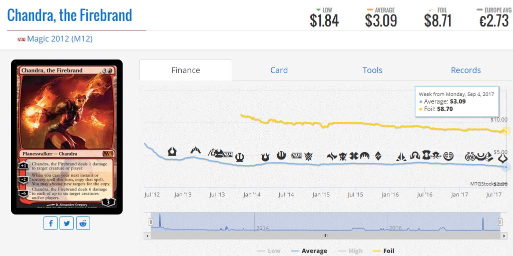Image resolution: width=513 pixels, height=256 pixels.
Task: Click the Journey into Nyx set symbol
Action: [x=281, y=155]
